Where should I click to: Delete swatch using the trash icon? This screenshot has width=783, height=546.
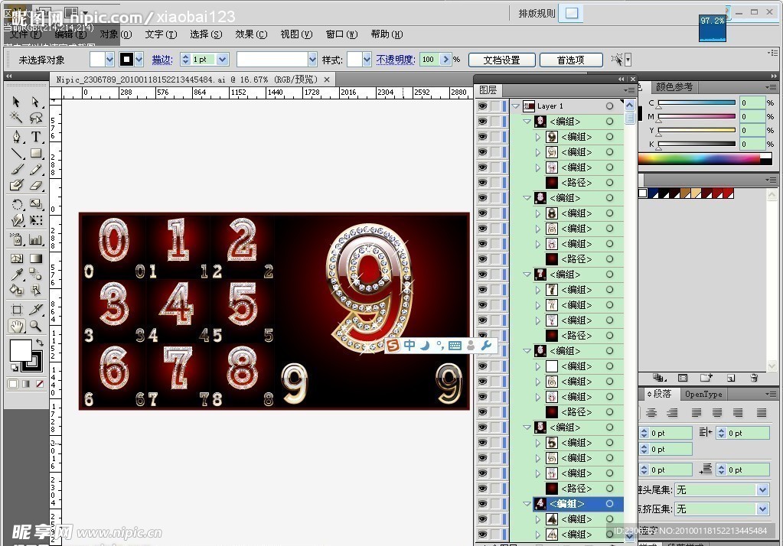[754, 378]
